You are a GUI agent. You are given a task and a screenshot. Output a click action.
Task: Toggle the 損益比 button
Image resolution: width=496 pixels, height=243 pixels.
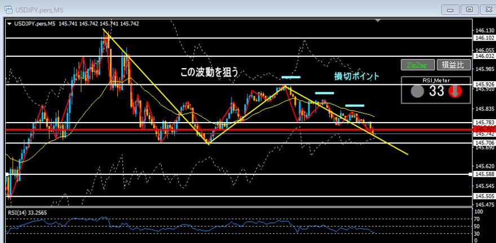[x=455, y=65]
